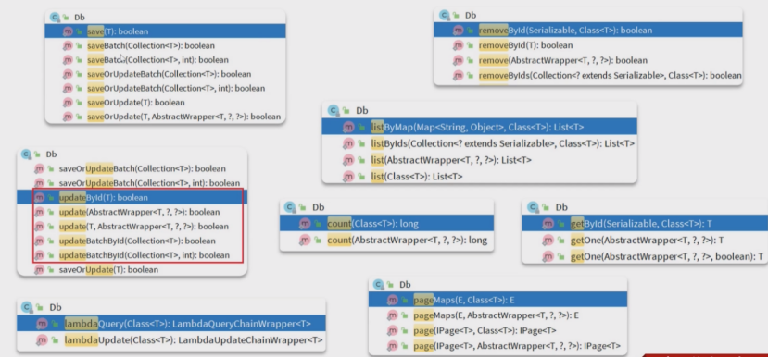Click the method icon beside saveBatch(Collection<T>): boolean
The image size is (768, 358).
pos(68,45)
